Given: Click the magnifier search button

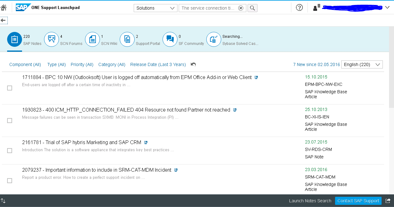Looking at the screenshot, I should 253,8.
